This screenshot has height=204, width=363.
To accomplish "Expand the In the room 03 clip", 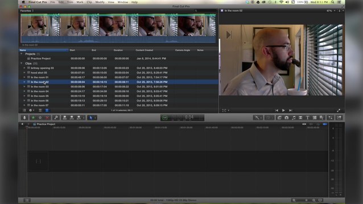I will [24, 87].
